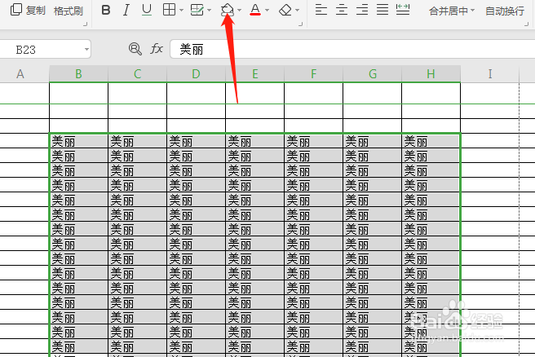The image size is (535, 357).
Task: Select column D header
Action: tap(196, 74)
